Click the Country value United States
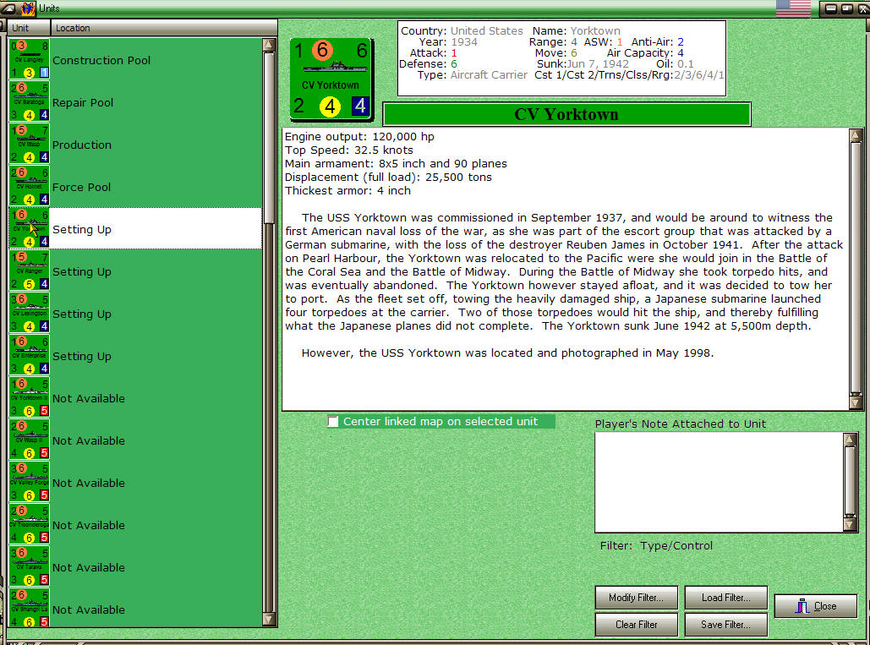Viewport: 870px width, 645px height. click(x=487, y=31)
